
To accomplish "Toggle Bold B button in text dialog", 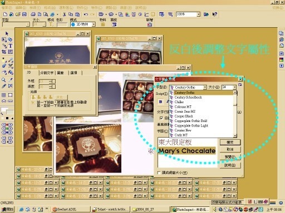I will [x=160, y=102].
